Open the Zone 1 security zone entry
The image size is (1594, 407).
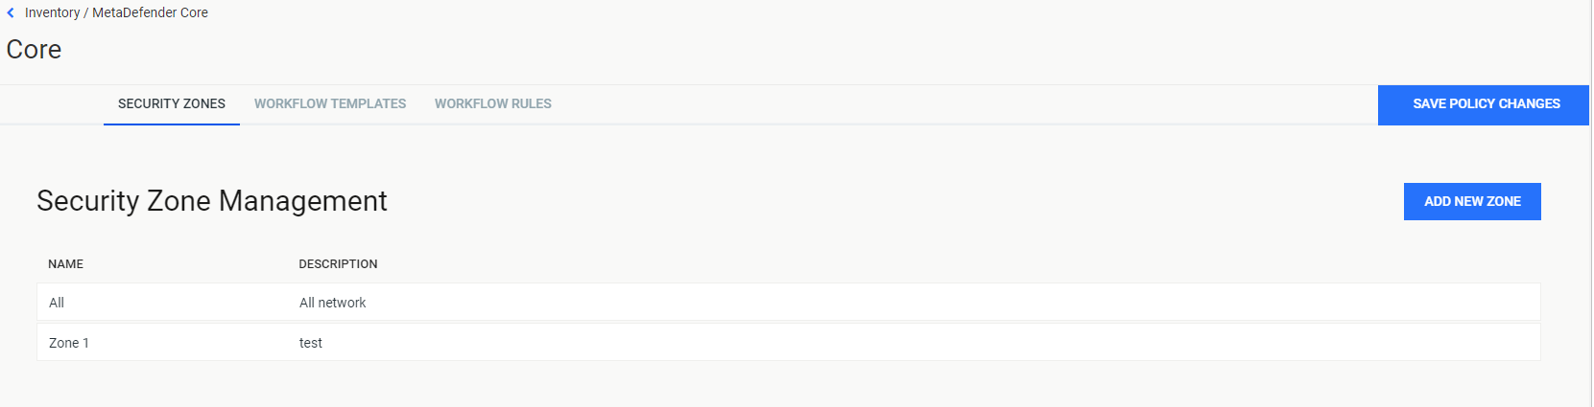click(789, 342)
